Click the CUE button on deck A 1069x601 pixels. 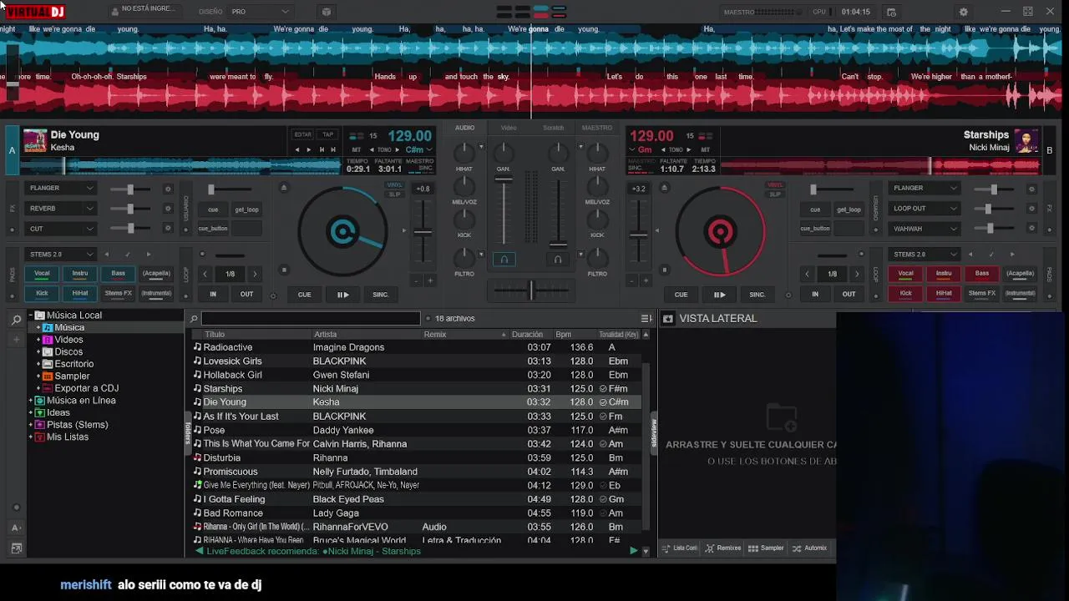coord(304,295)
